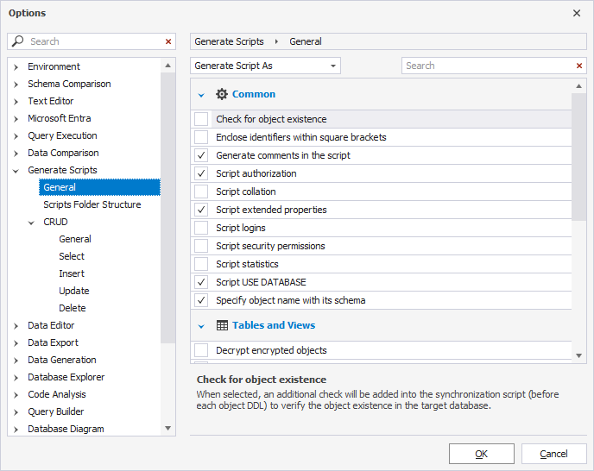
Task: Expand the Data Export node
Action: (16, 343)
